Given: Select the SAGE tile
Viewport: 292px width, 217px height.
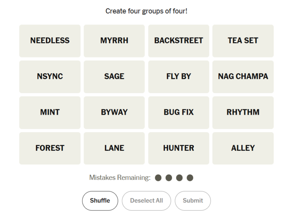Looking at the screenshot, I should (x=114, y=77).
